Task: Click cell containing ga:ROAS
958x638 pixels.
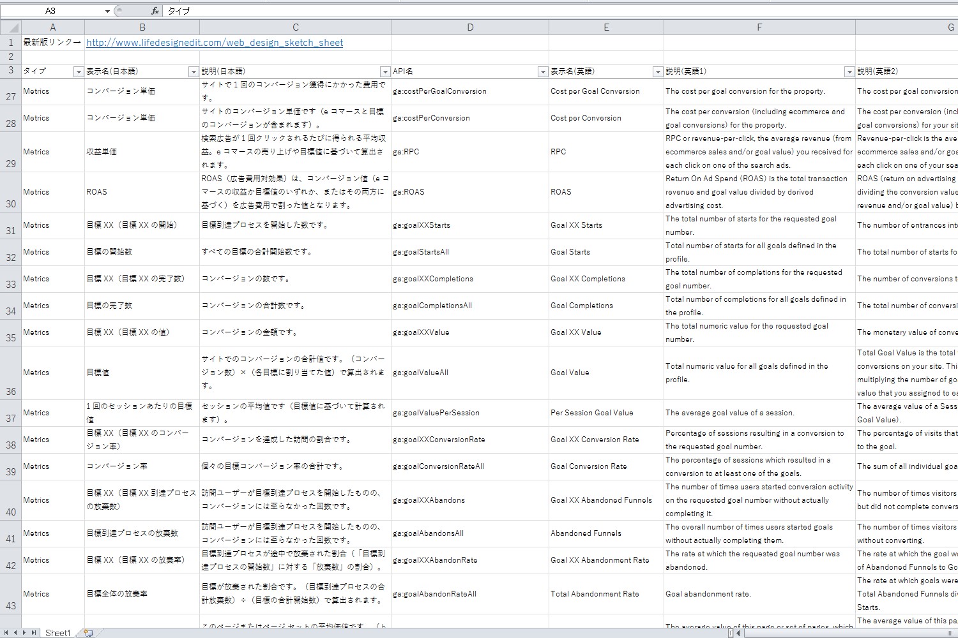Action: 470,192
